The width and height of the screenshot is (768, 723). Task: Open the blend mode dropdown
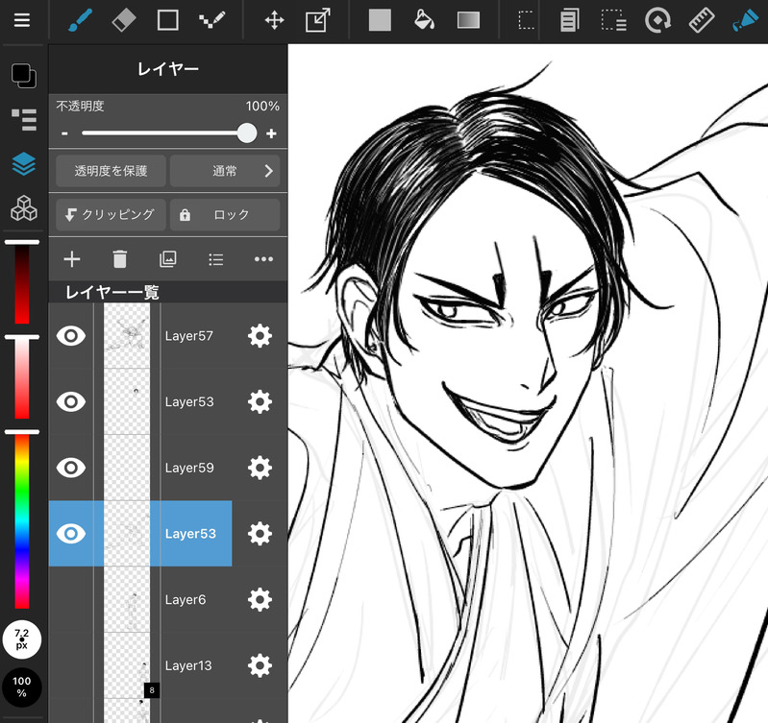[x=225, y=171]
